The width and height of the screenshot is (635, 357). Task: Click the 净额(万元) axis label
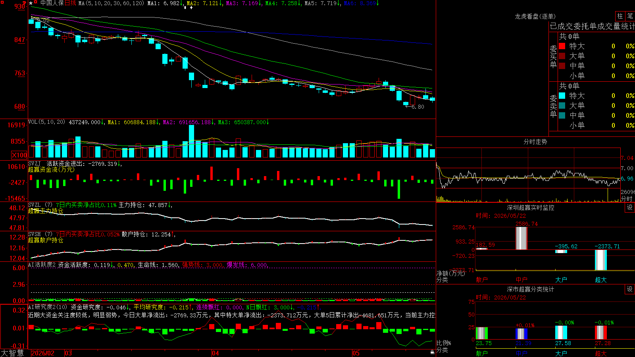coord(451,273)
